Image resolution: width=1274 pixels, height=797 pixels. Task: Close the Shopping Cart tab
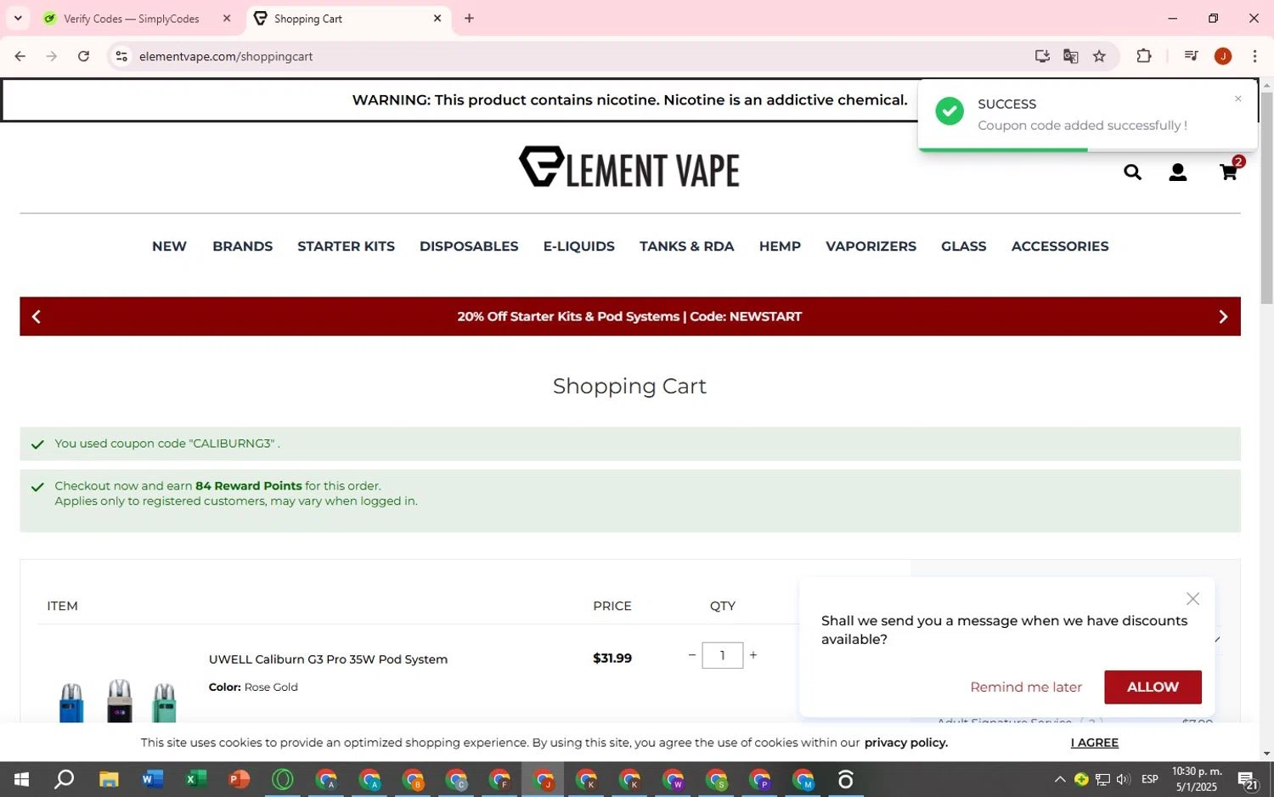click(x=437, y=18)
